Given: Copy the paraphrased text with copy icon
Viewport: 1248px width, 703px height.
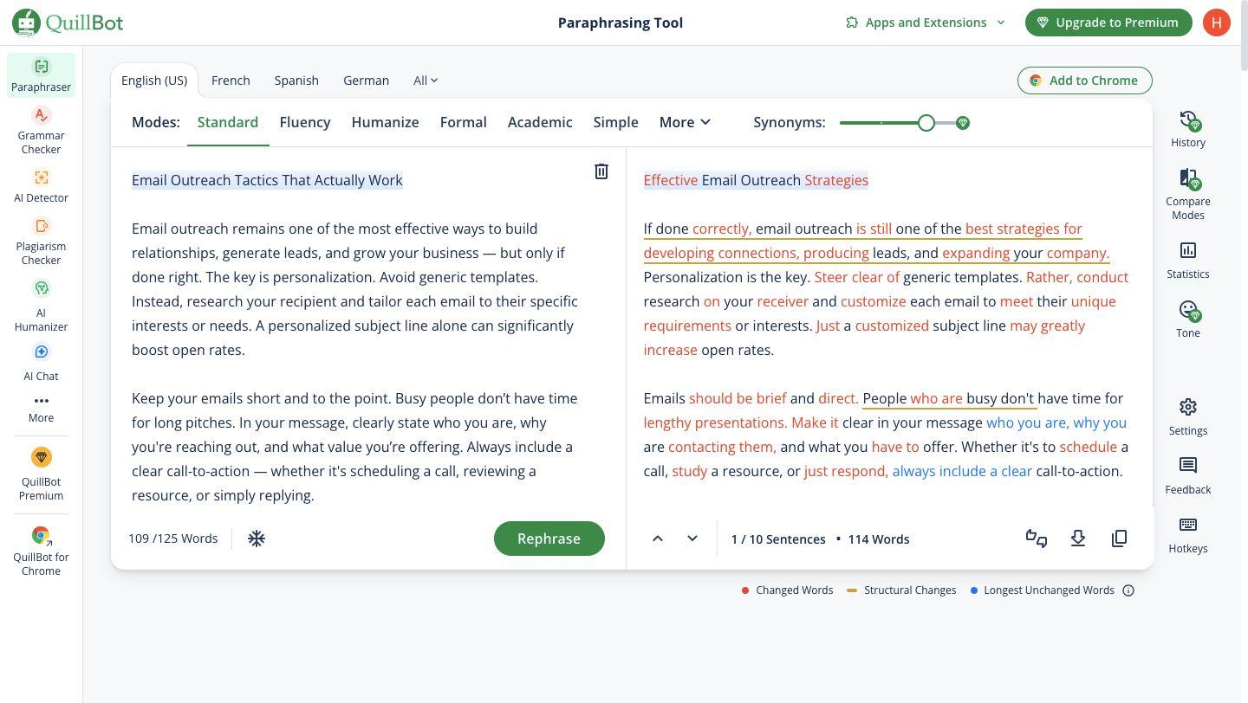Looking at the screenshot, I should click(x=1119, y=539).
